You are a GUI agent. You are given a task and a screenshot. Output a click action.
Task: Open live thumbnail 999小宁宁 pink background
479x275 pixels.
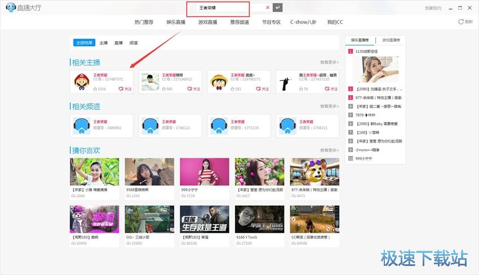[205, 171]
